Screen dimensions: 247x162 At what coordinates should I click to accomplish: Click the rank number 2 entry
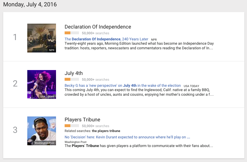coord(15,84)
